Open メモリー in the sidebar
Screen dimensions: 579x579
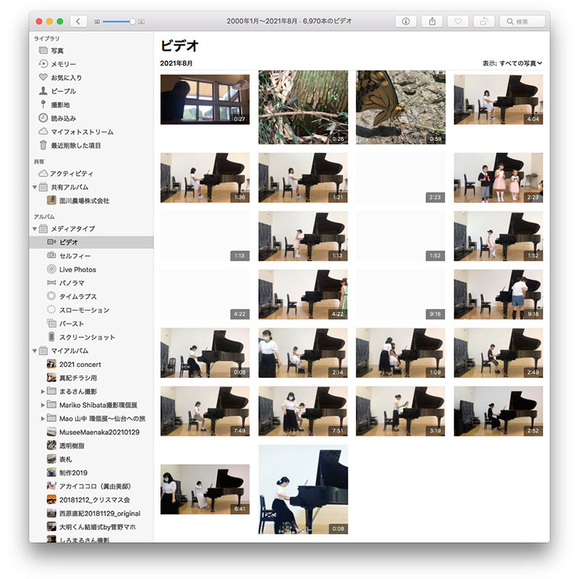click(63, 64)
